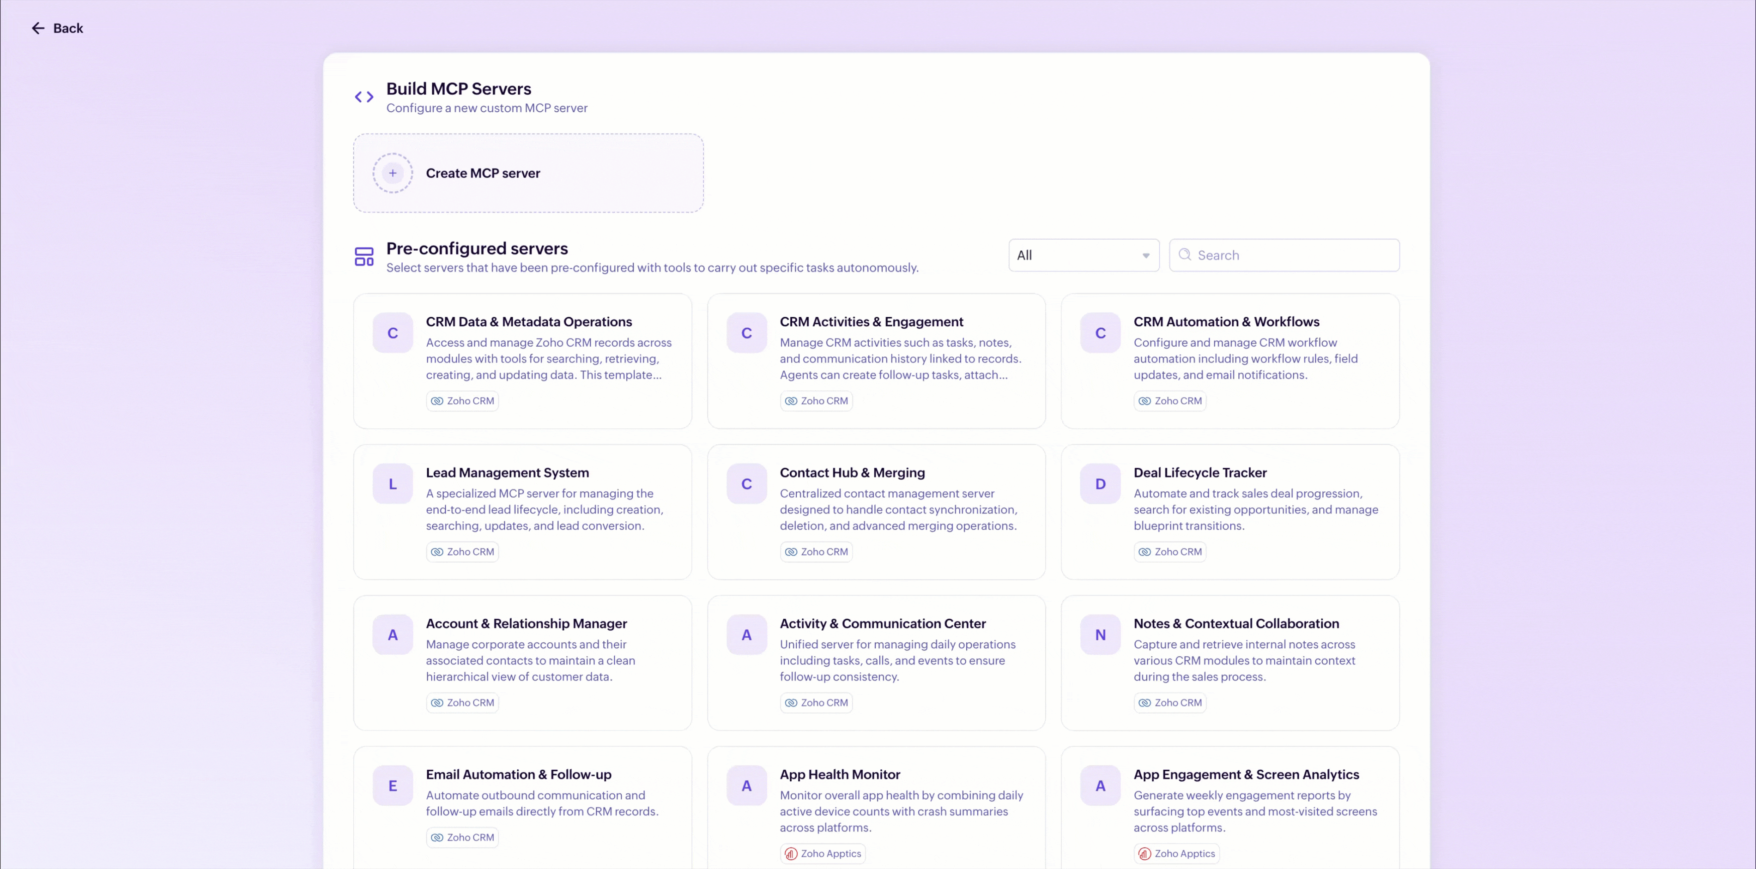The width and height of the screenshot is (1756, 869).
Task: Click the Zoho Apptics tag on App Health Monitor
Action: [823, 853]
